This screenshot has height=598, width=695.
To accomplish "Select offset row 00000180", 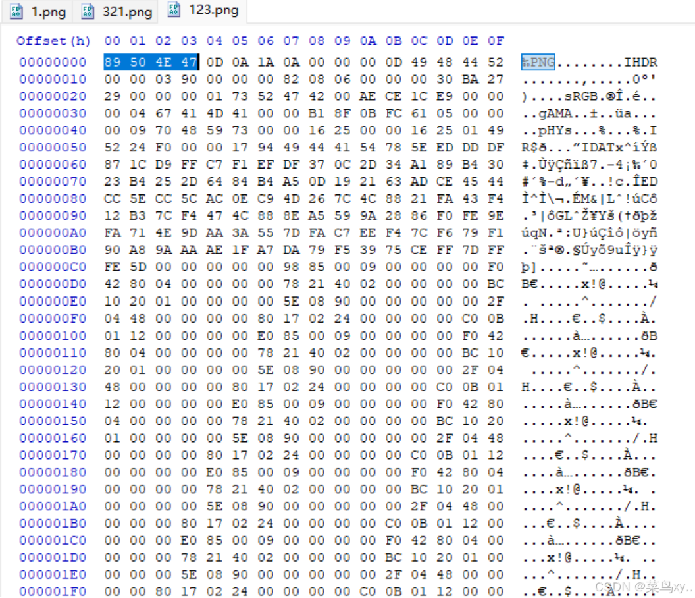I will [53, 472].
